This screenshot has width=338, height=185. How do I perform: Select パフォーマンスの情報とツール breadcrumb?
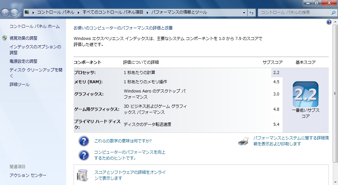pyautogui.click(x=179, y=12)
